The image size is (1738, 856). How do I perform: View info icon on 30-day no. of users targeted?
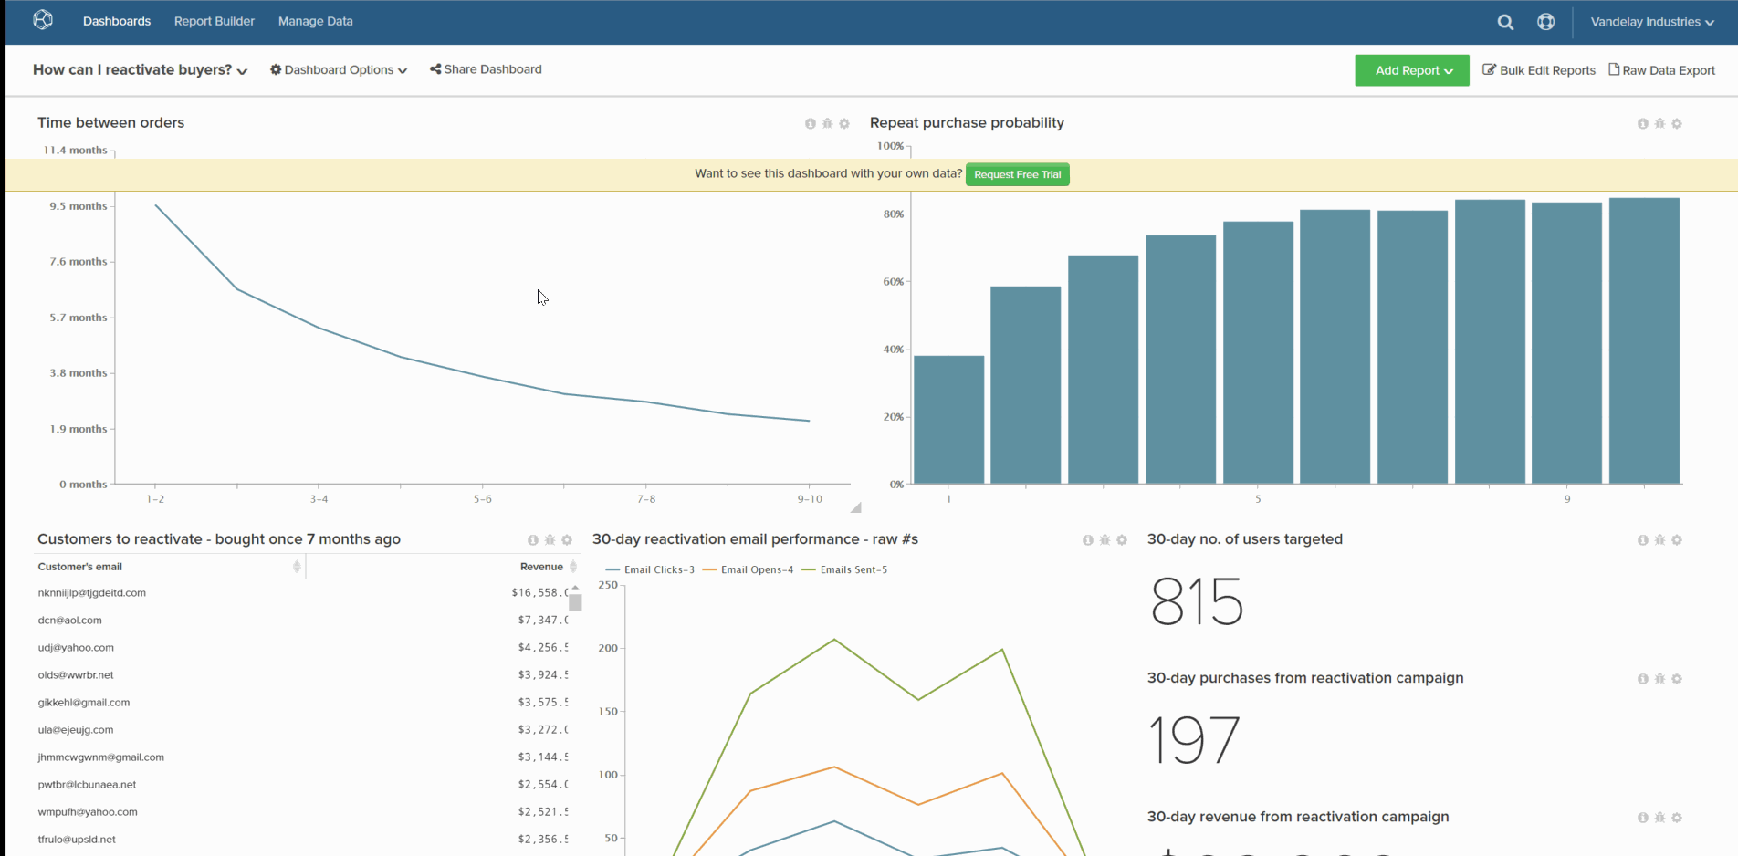point(1642,539)
